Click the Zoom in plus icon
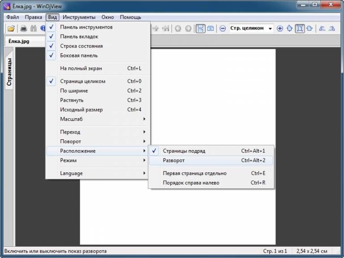Image resolution: width=344 pixels, height=258 pixels. (x=279, y=29)
